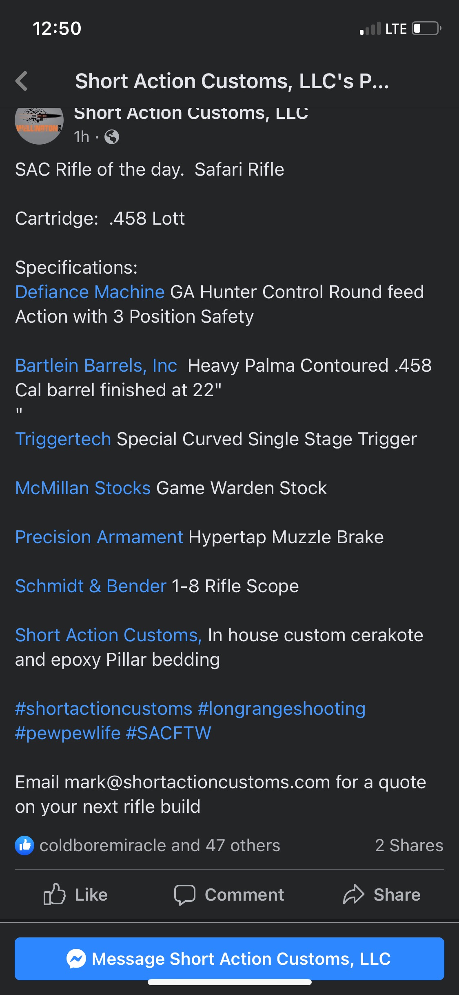Open Bartlein Barrels, Inc link
Image resolution: width=459 pixels, height=995 pixels.
point(96,366)
